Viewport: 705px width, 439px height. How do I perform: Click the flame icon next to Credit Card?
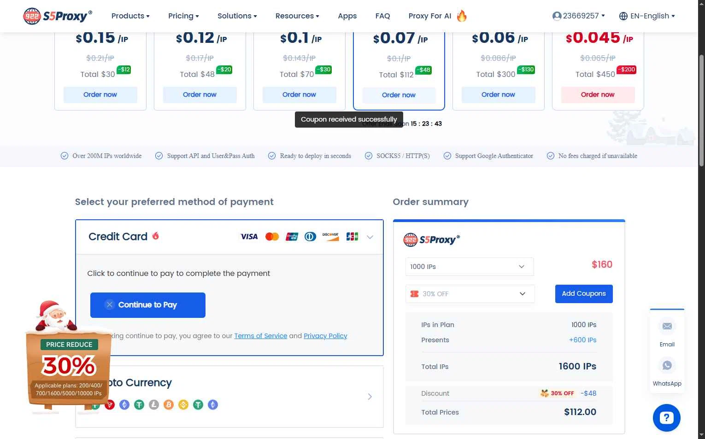tap(156, 236)
